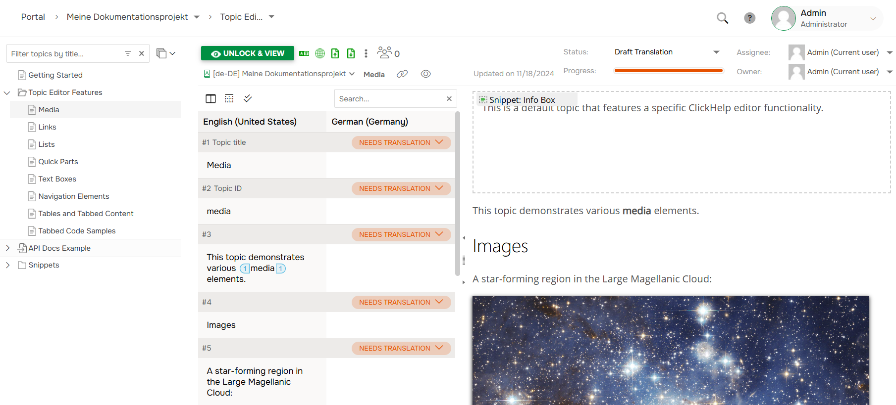Click the green translation memory icon
This screenshot has height=405, width=896.
304,53
